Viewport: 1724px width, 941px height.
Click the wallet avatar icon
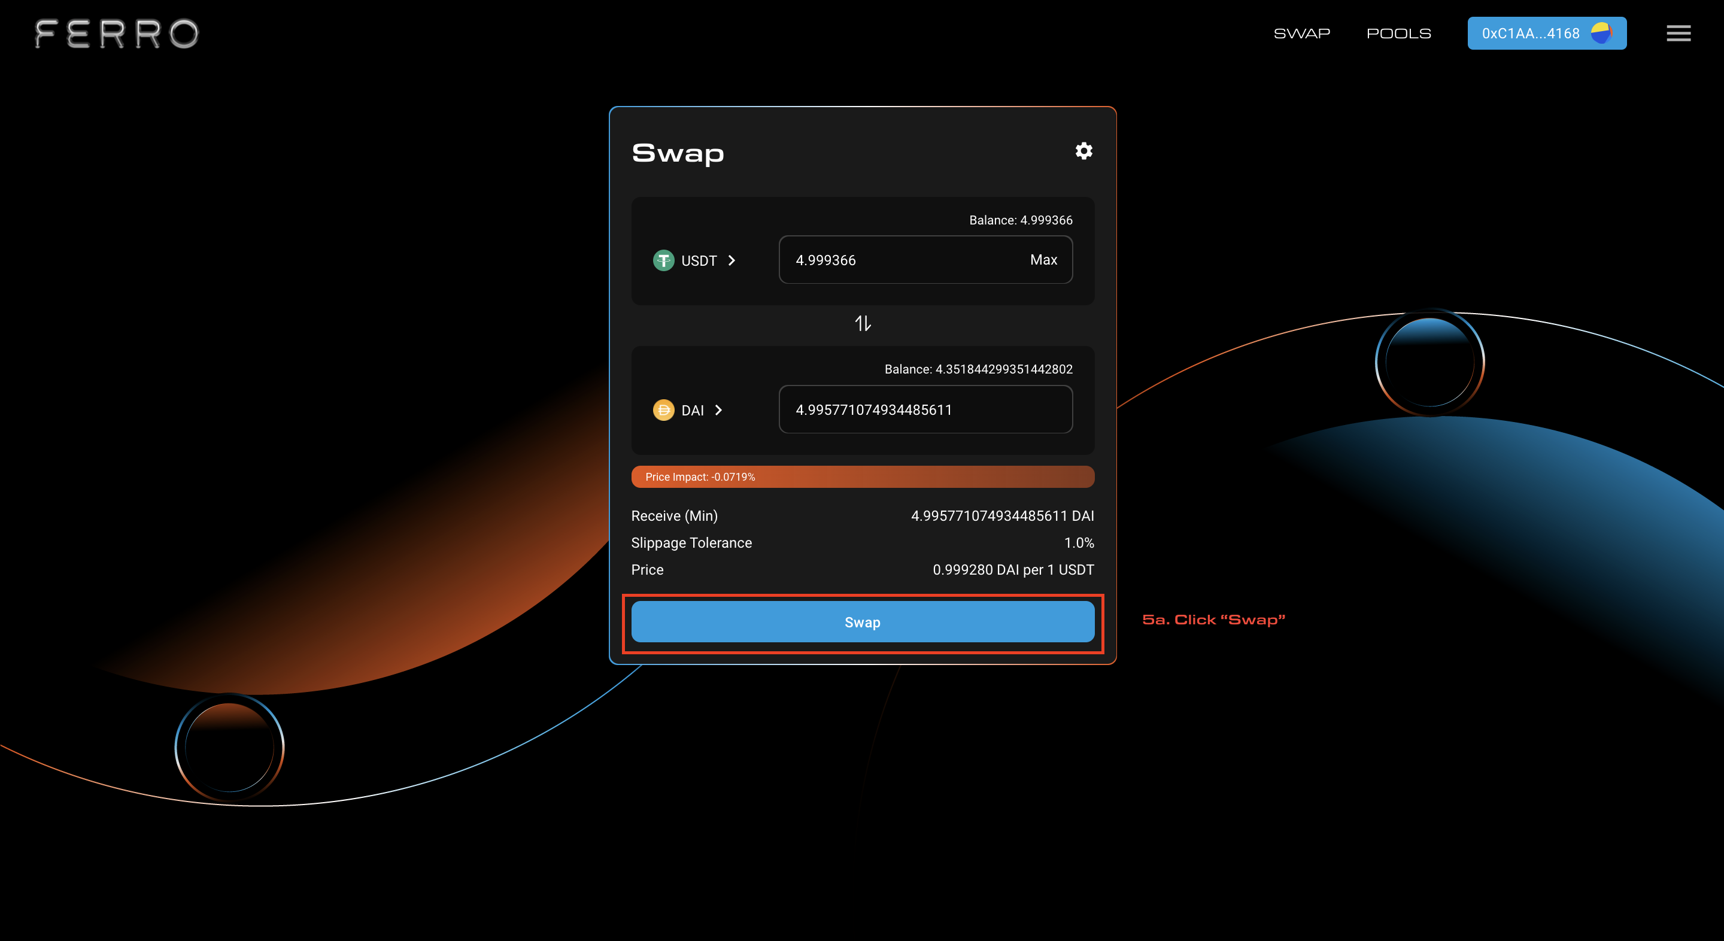click(x=1601, y=33)
